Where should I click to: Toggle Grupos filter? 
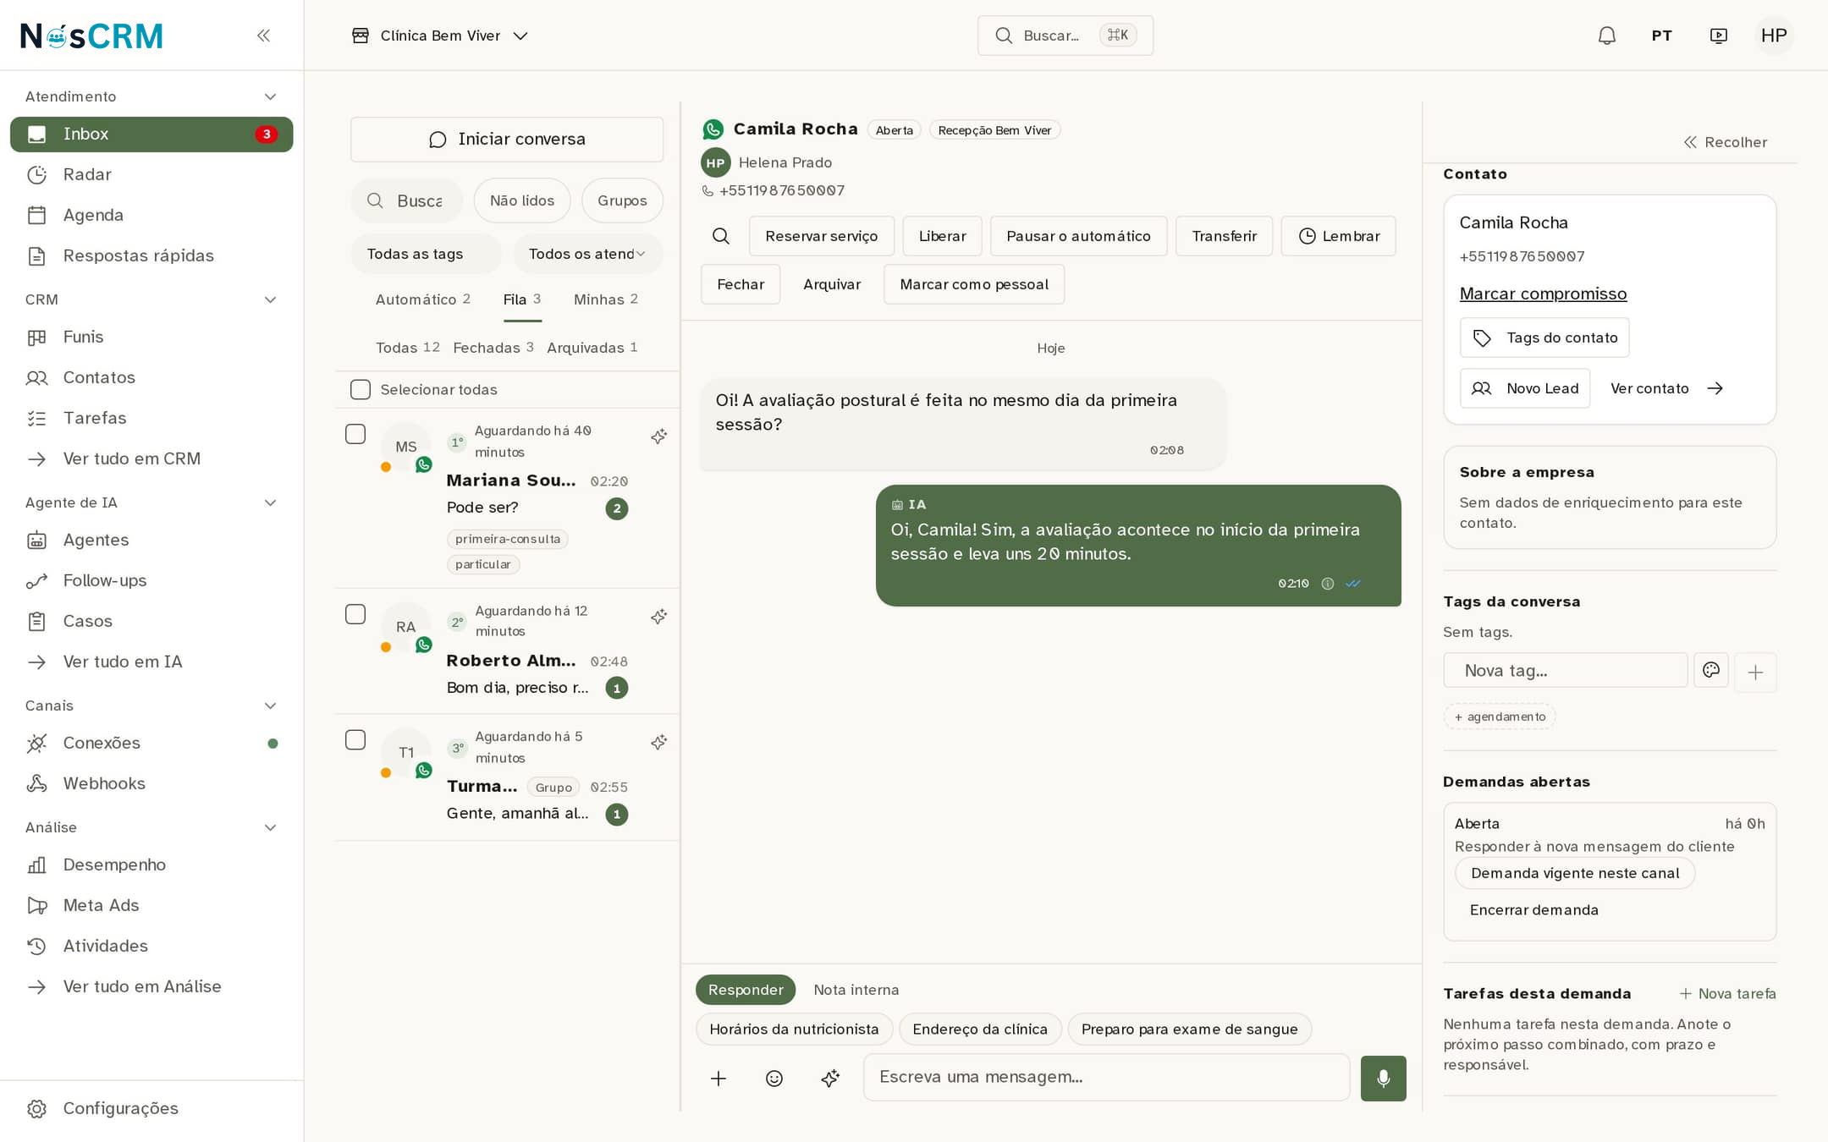pos(622,200)
